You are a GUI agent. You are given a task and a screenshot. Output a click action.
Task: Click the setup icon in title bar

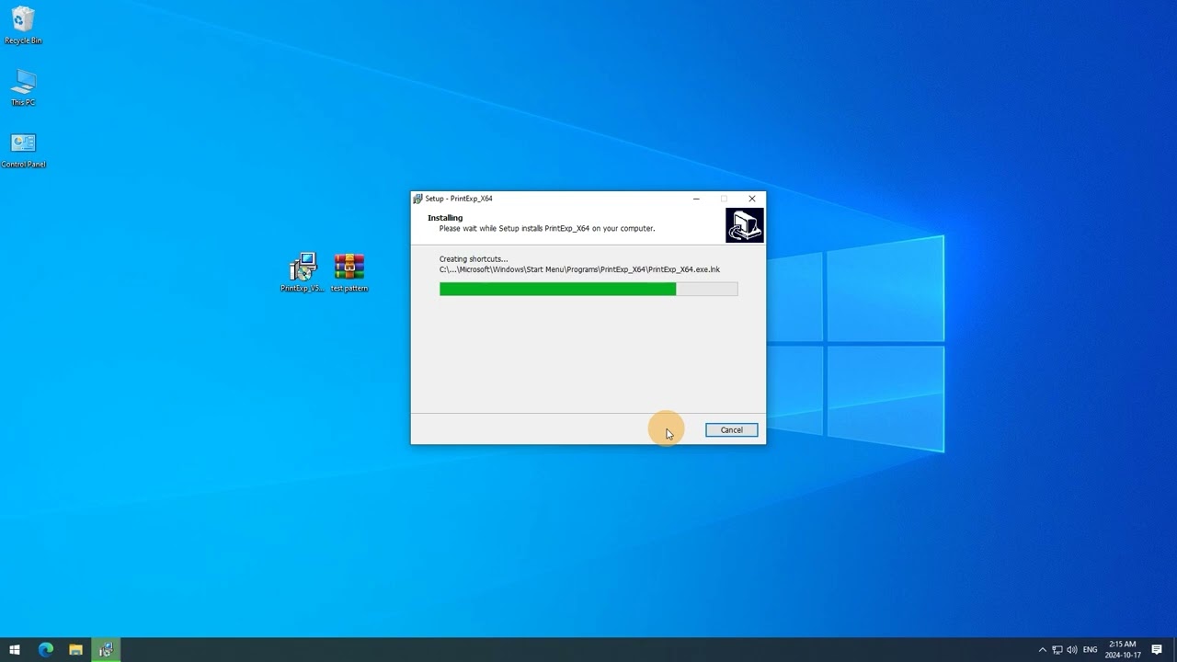click(417, 199)
